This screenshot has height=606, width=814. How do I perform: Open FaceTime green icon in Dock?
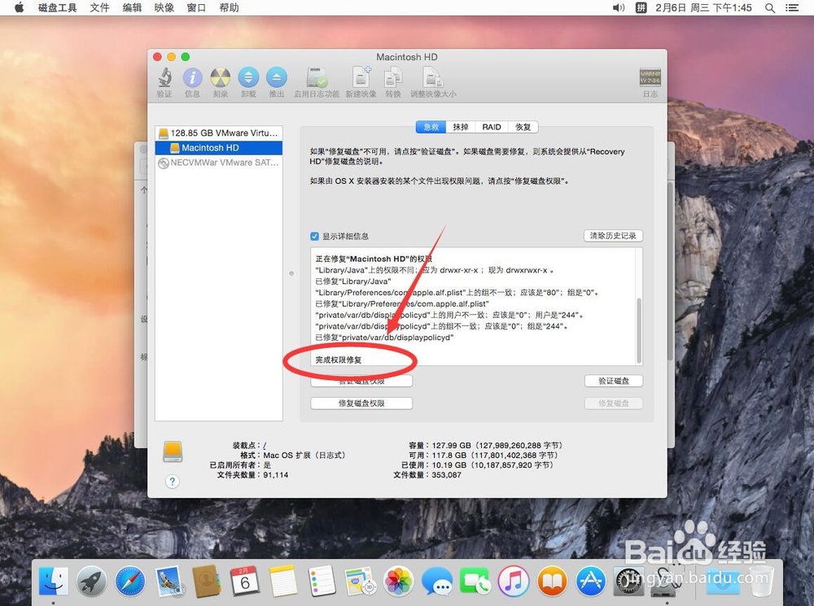click(x=475, y=581)
